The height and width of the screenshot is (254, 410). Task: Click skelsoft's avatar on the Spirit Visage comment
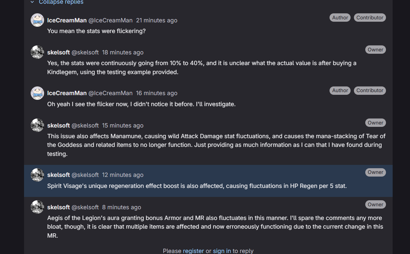[x=37, y=175]
